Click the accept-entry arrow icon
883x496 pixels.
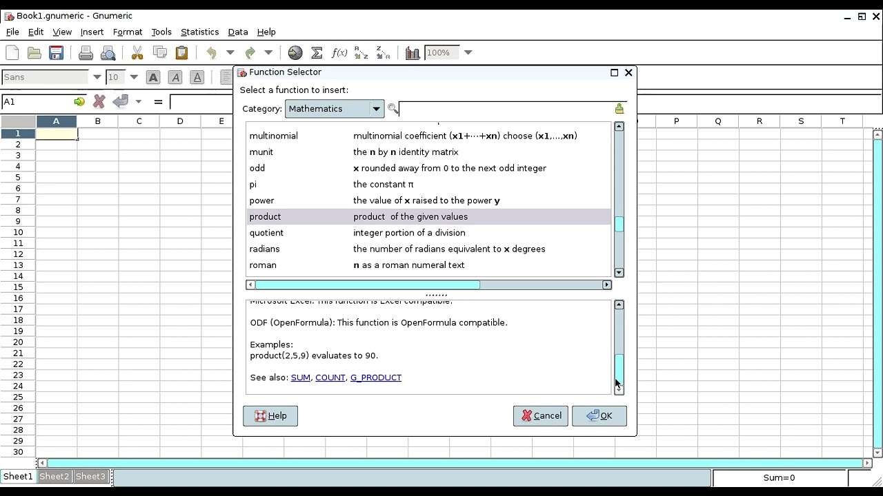pyautogui.click(x=121, y=102)
